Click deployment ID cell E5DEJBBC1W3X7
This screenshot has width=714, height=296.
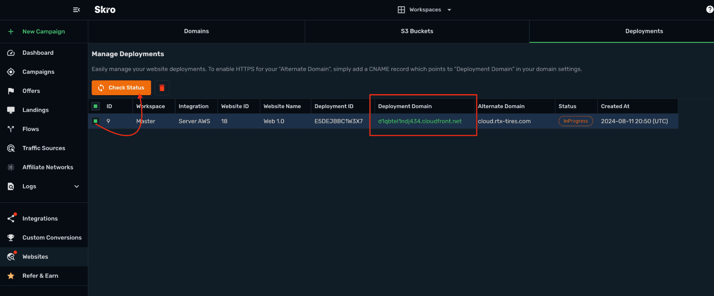[338, 121]
